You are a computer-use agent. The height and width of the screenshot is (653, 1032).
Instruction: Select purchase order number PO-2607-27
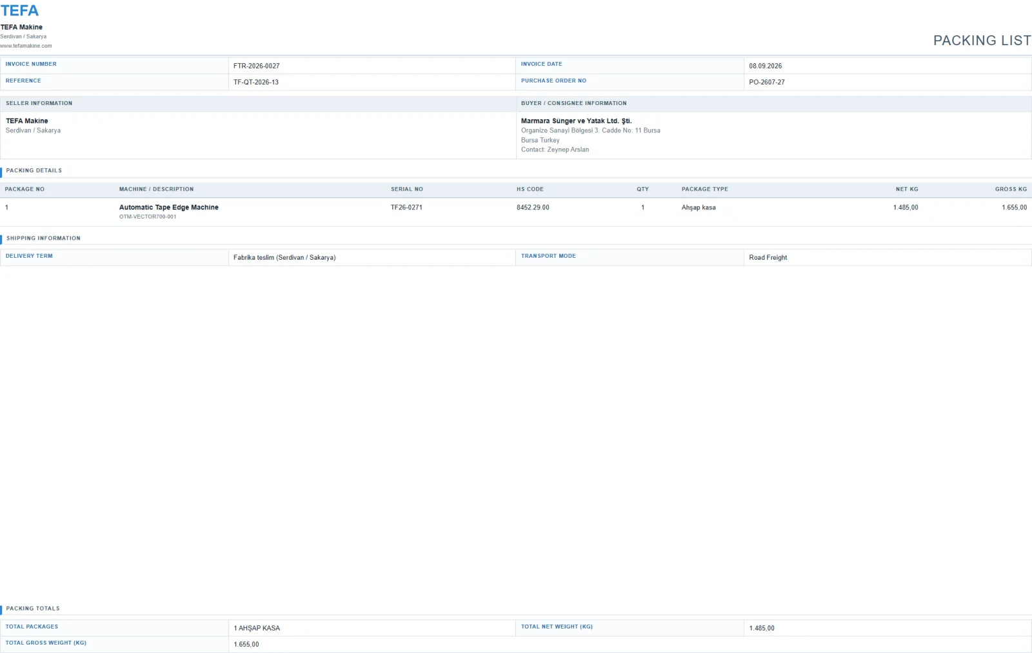767,82
